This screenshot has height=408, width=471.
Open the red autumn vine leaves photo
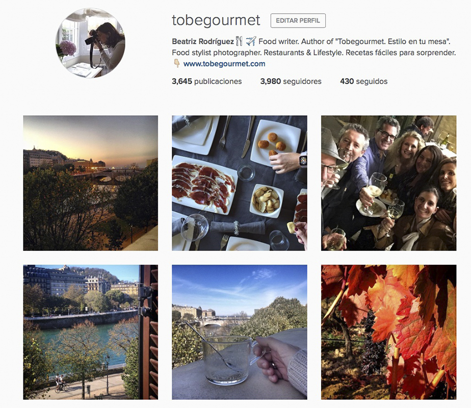tap(389, 332)
